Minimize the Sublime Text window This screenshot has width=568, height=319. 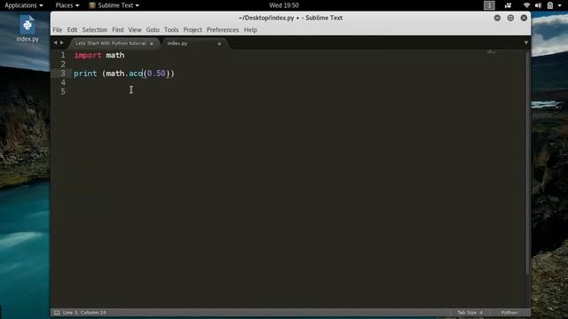click(x=497, y=18)
